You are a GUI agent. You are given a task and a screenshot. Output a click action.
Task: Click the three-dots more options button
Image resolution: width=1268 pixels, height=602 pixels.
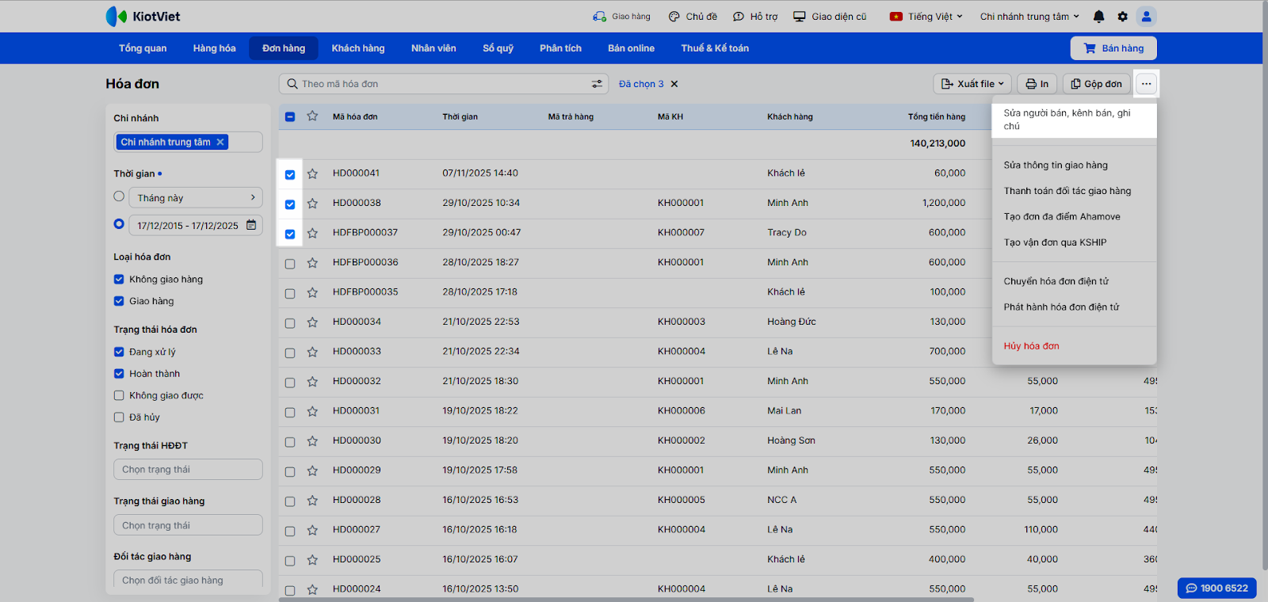pyautogui.click(x=1146, y=84)
